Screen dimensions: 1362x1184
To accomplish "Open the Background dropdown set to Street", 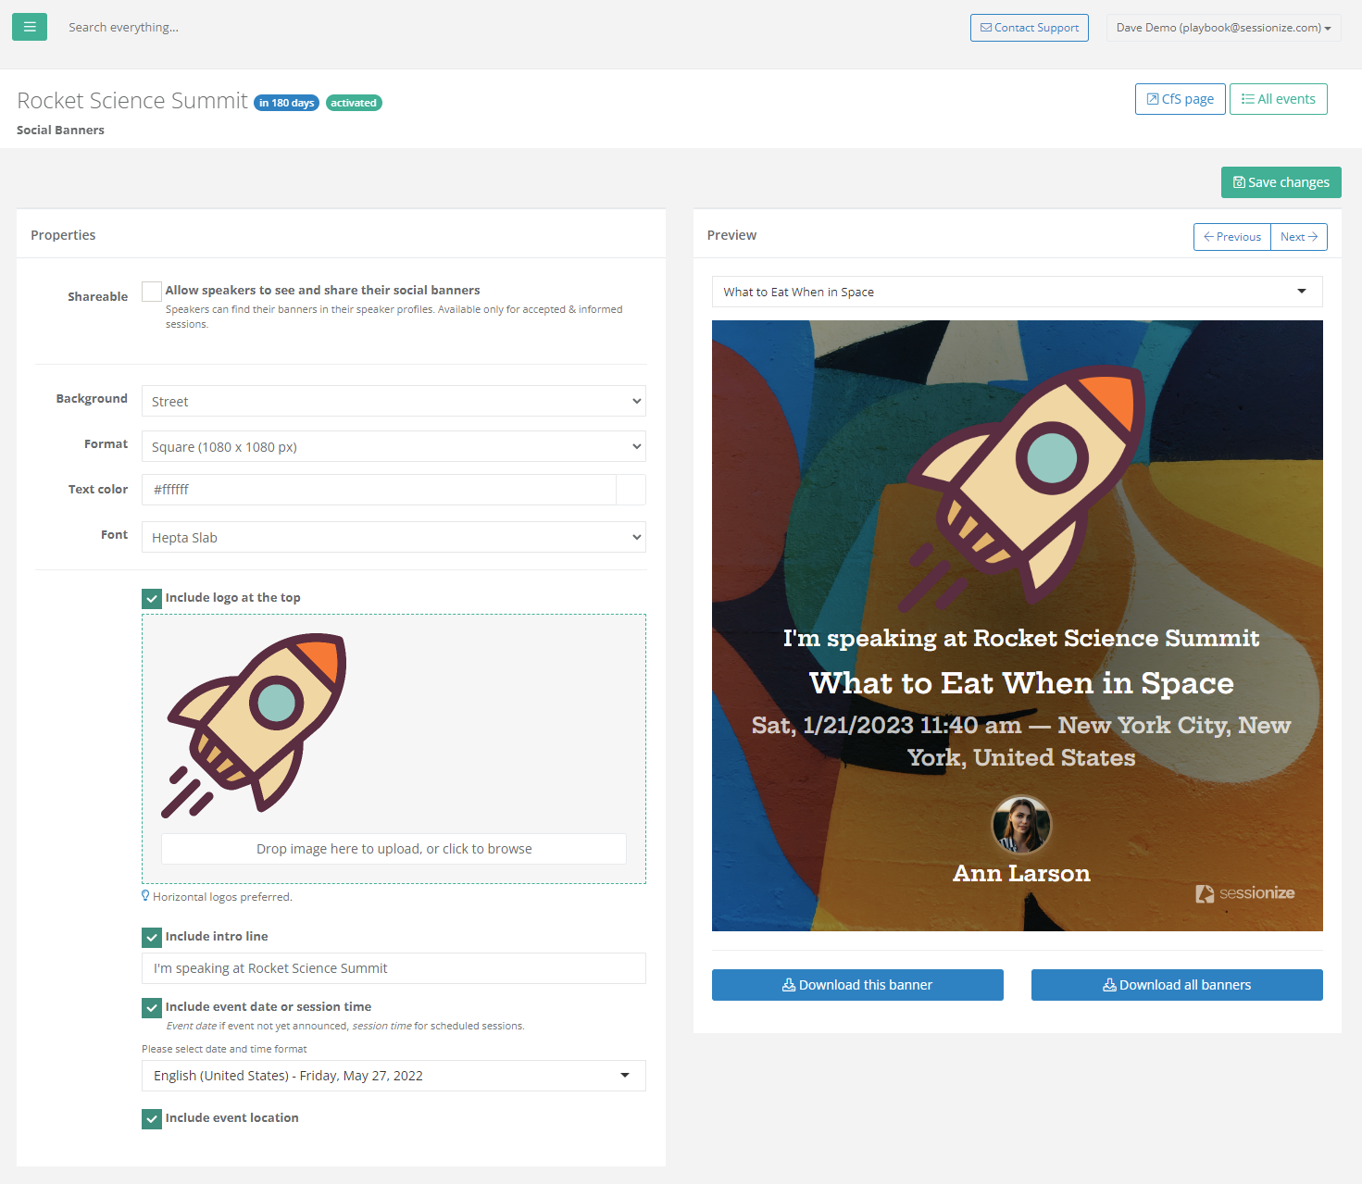I will point(394,402).
